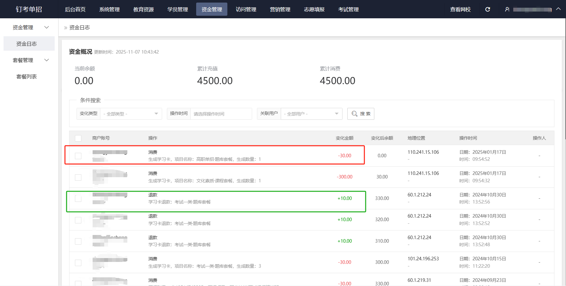
Task: Open the 变化类型 type dropdown
Action: pyautogui.click(x=131, y=114)
